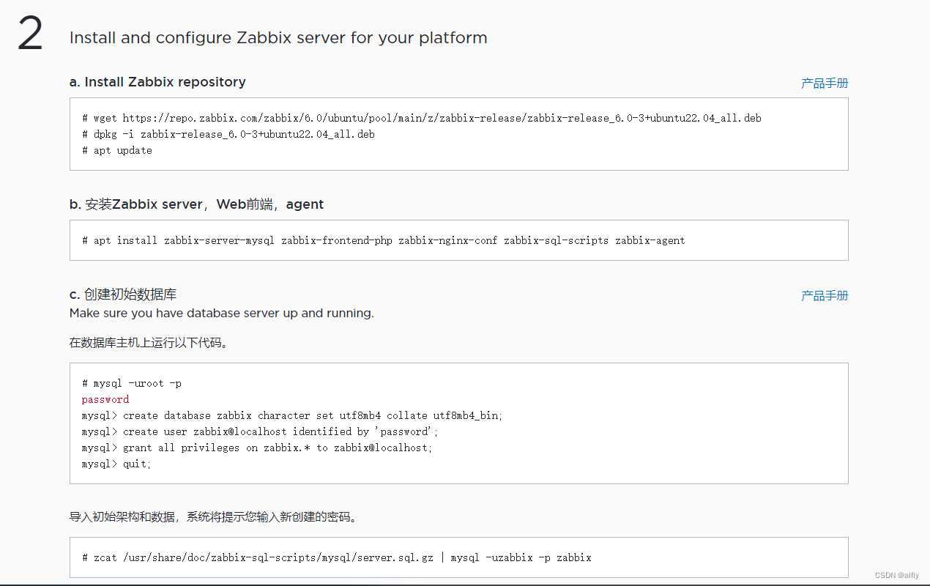Click the 'a. Install Zabbix repository' heading
This screenshot has height=586, width=930.
click(157, 82)
